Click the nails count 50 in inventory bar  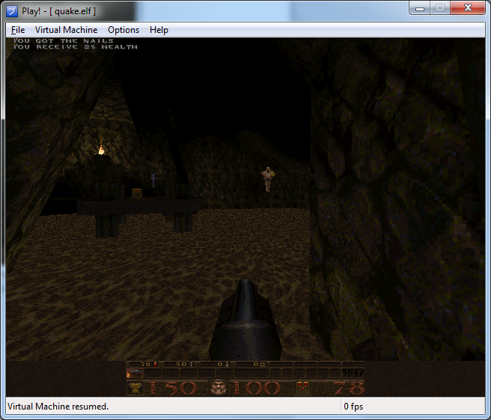pyautogui.click(x=181, y=365)
